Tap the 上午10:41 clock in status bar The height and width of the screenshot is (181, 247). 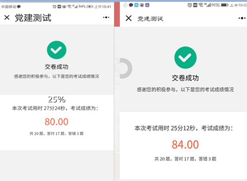click(x=103, y=6)
